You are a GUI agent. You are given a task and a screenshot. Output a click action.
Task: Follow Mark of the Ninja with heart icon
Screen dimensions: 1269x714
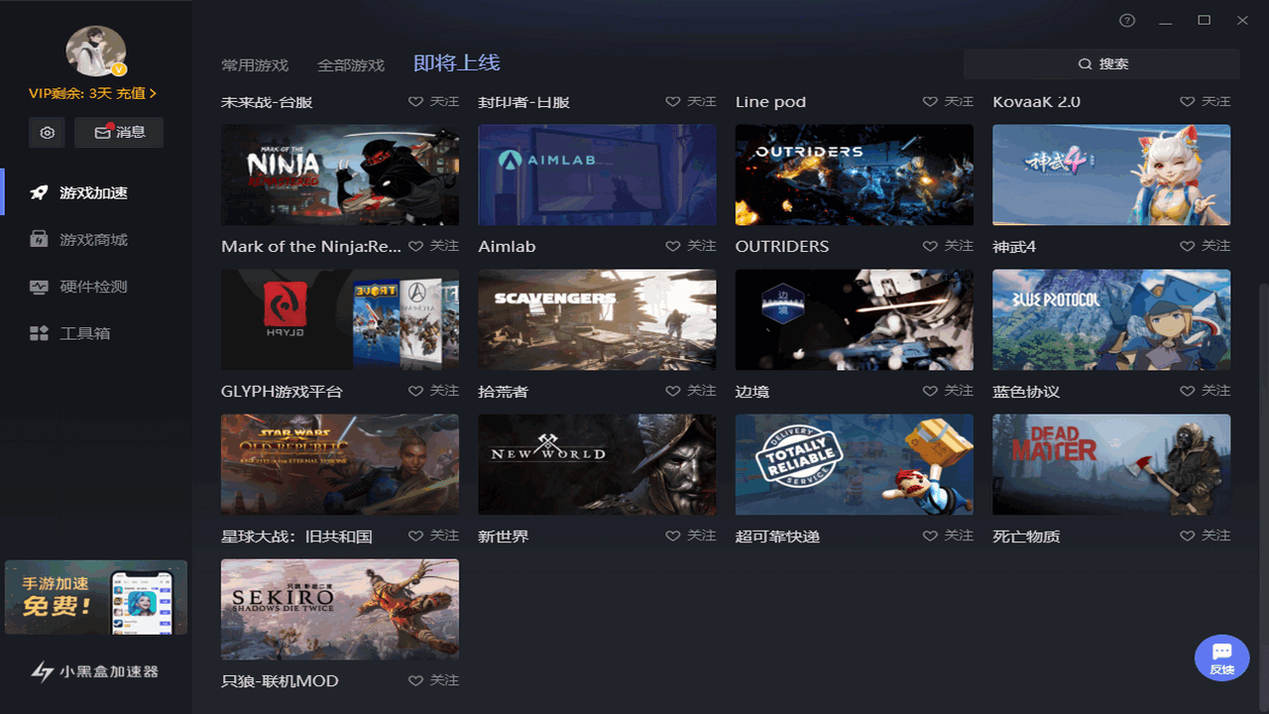point(416,246)
